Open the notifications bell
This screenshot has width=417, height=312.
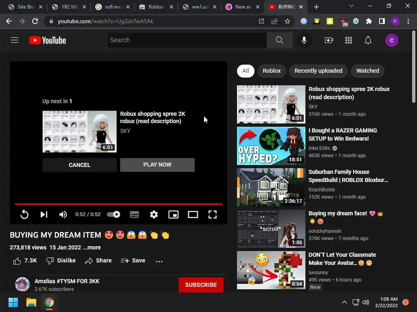tap(368, 40)
